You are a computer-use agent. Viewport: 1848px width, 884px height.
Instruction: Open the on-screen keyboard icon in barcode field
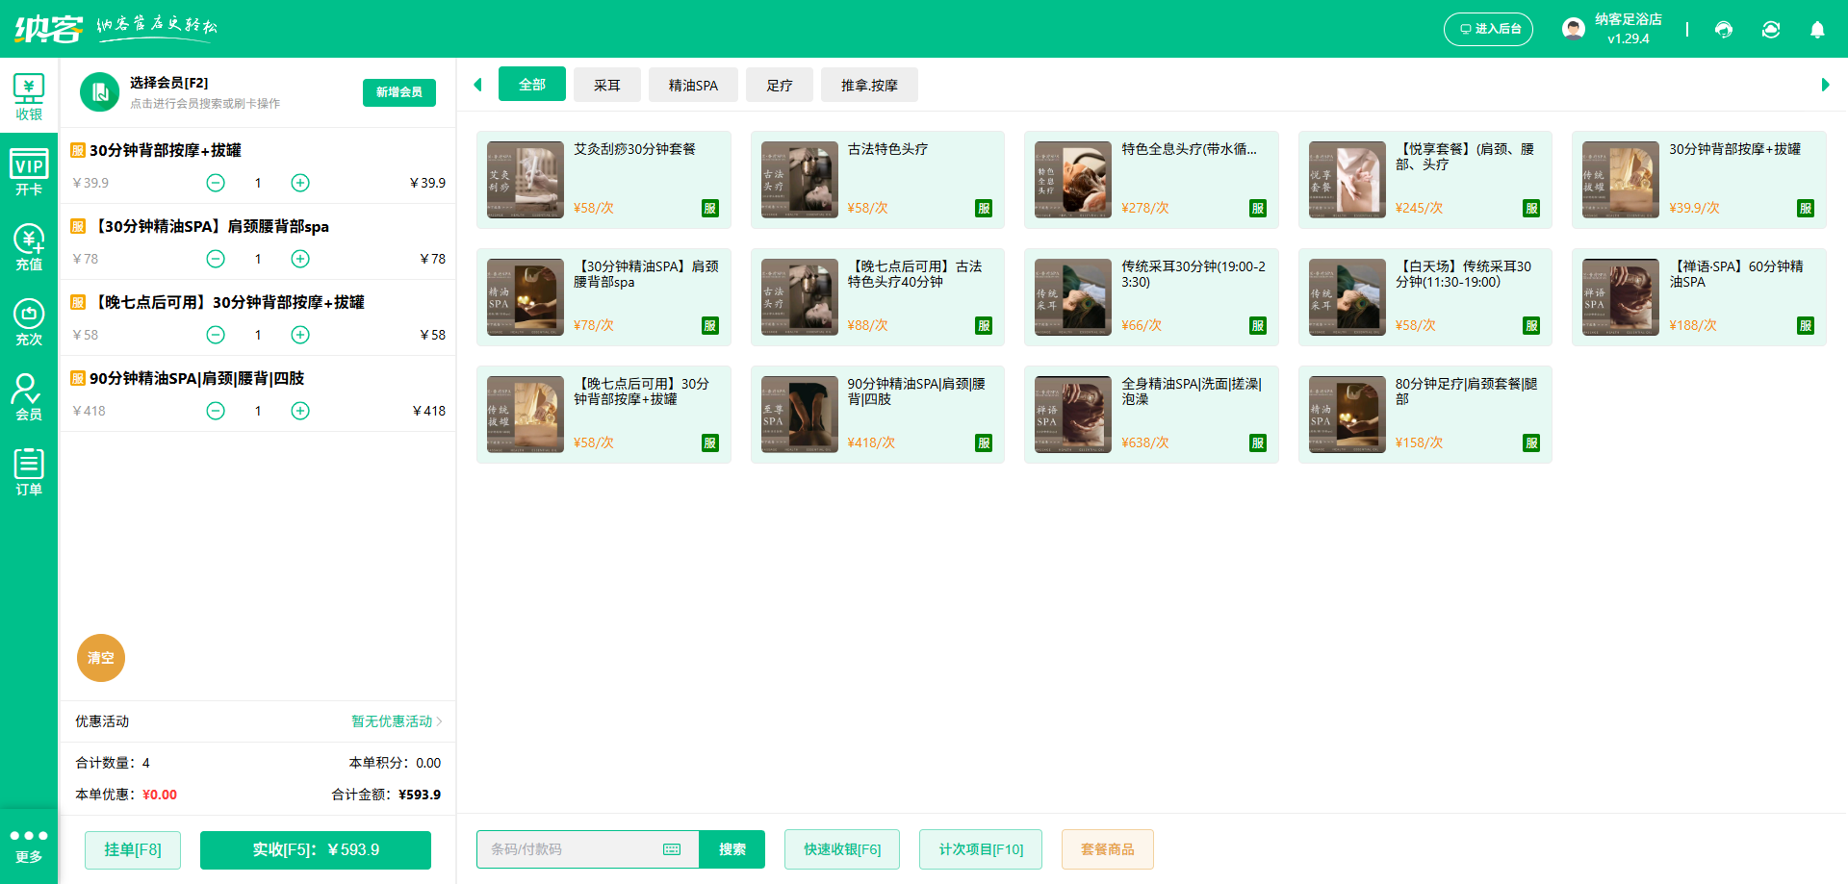tap(671, 849)
